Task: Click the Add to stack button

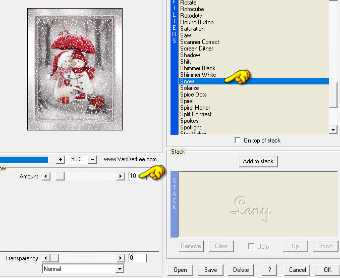Action: 258,161
